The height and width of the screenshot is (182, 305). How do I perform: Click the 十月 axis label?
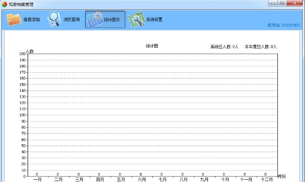(225, 180)
